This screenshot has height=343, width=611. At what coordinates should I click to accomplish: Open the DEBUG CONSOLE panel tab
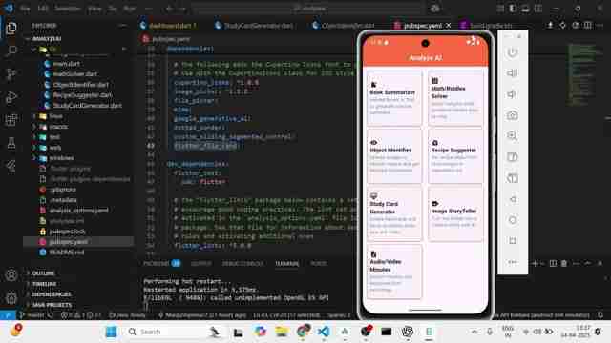(242, 263)
